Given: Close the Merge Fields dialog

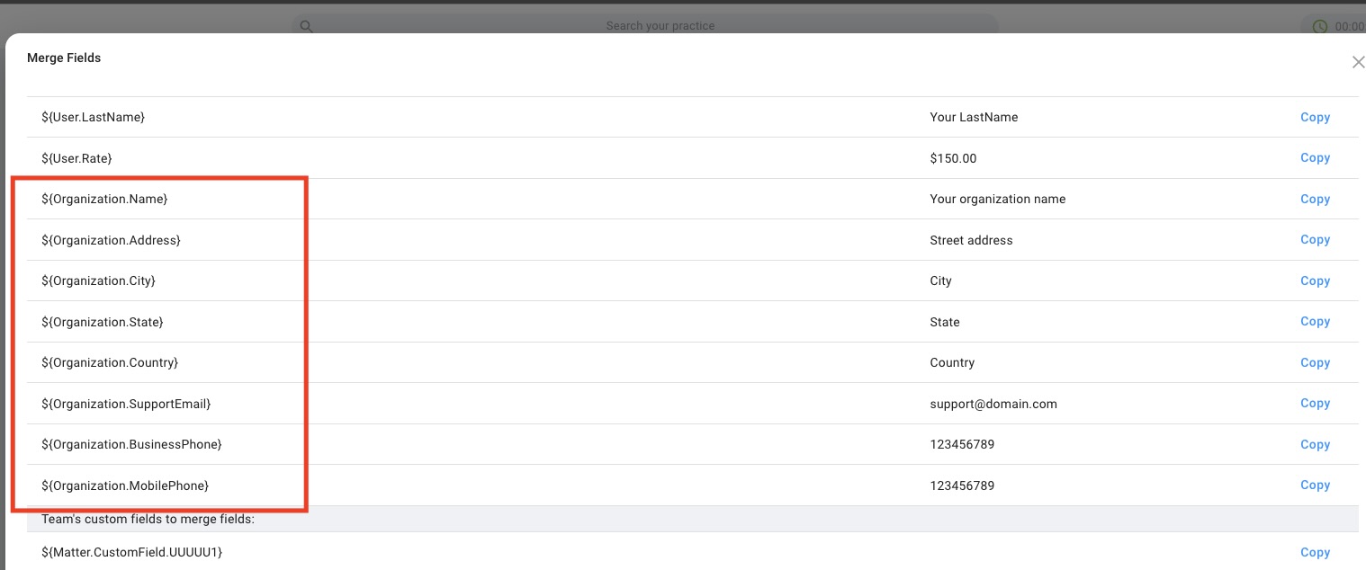Looking at the screenshot, I should coord(1357,62).
